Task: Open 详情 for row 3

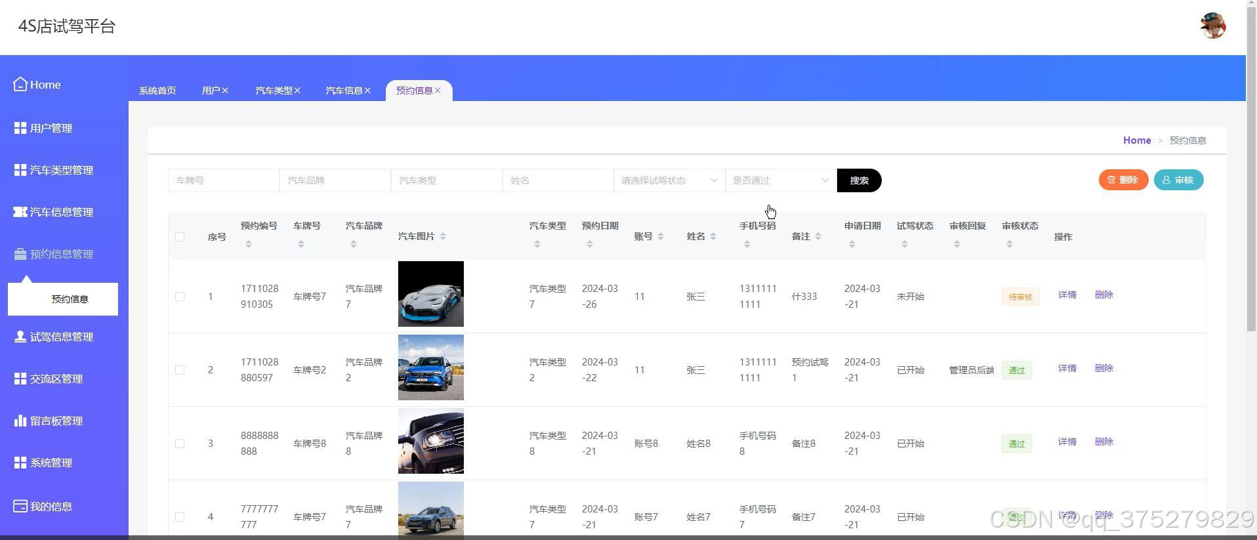Action: [x=1067, y=442]
